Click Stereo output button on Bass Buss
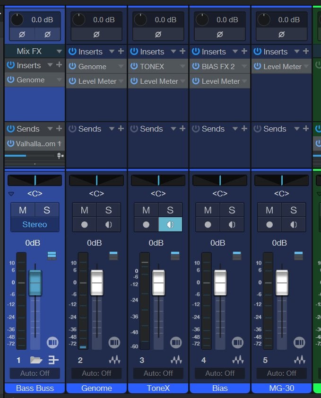The width and height of the screenshot is (321, 398). pyautogui.click(x=35, y=224)
